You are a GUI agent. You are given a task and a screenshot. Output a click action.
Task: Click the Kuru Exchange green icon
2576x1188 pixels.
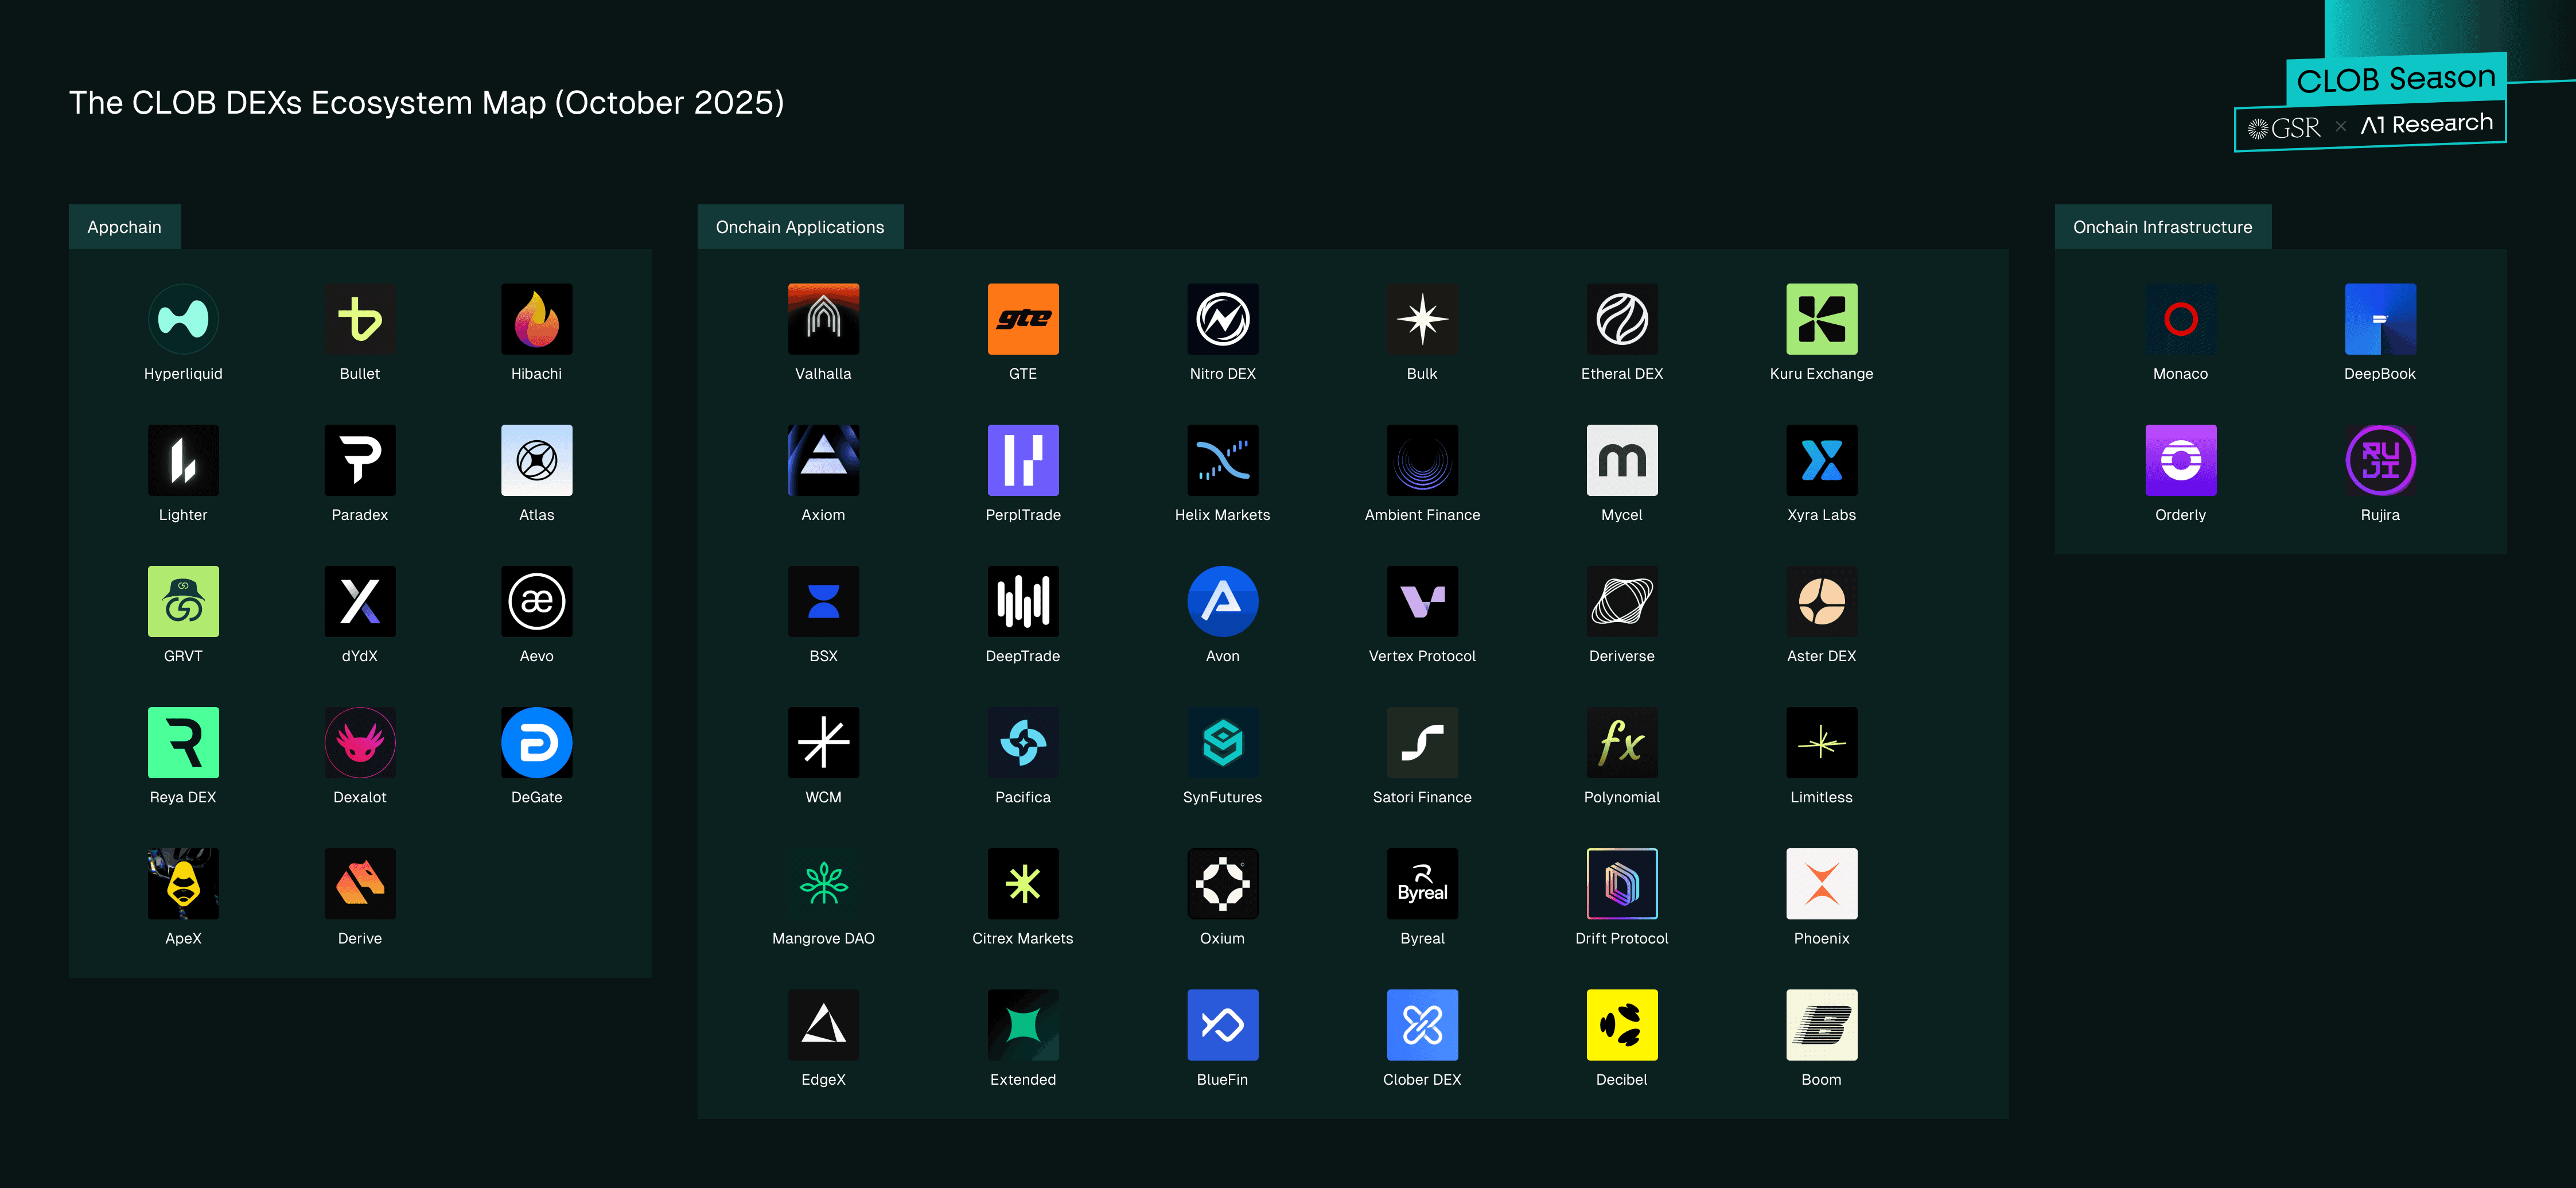1821,319
